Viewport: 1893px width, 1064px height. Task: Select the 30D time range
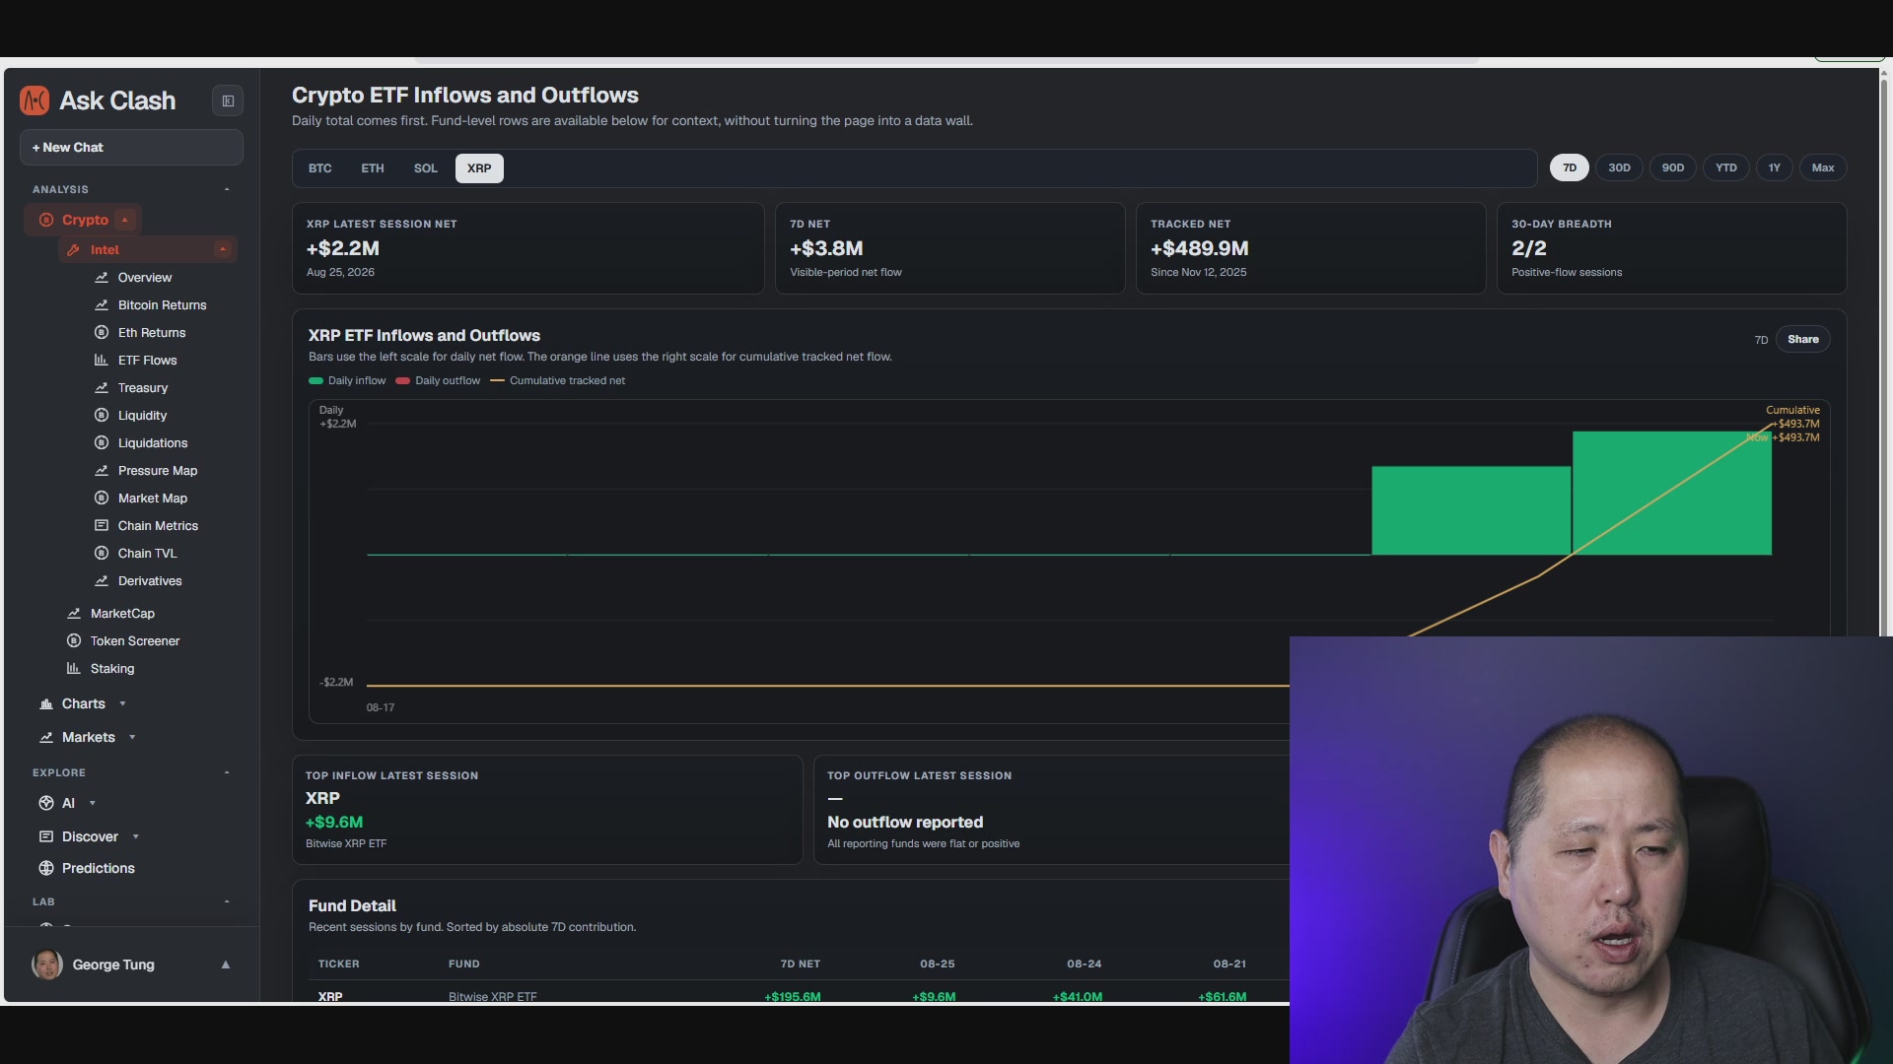1619,167
